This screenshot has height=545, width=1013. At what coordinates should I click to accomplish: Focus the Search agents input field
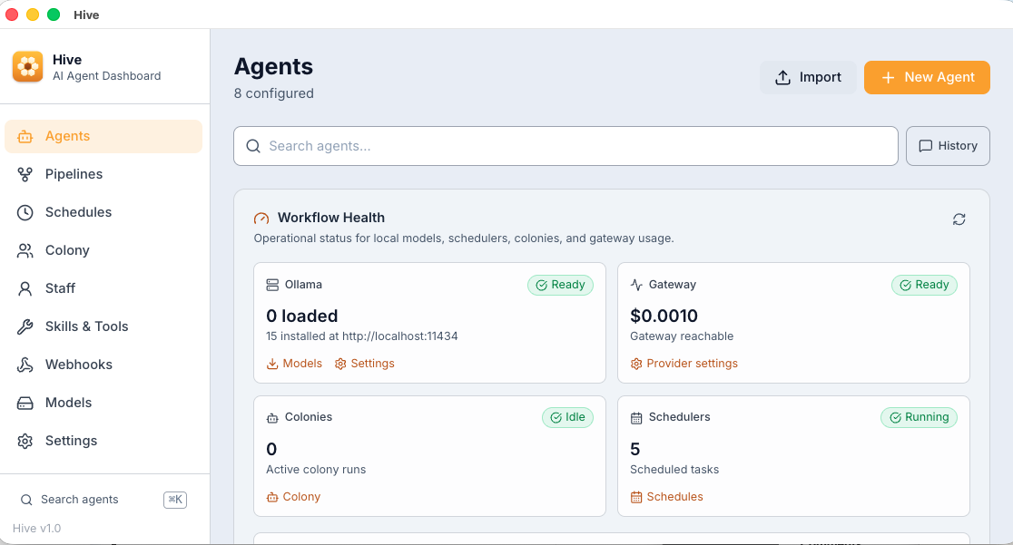click(x=566, y=146)
